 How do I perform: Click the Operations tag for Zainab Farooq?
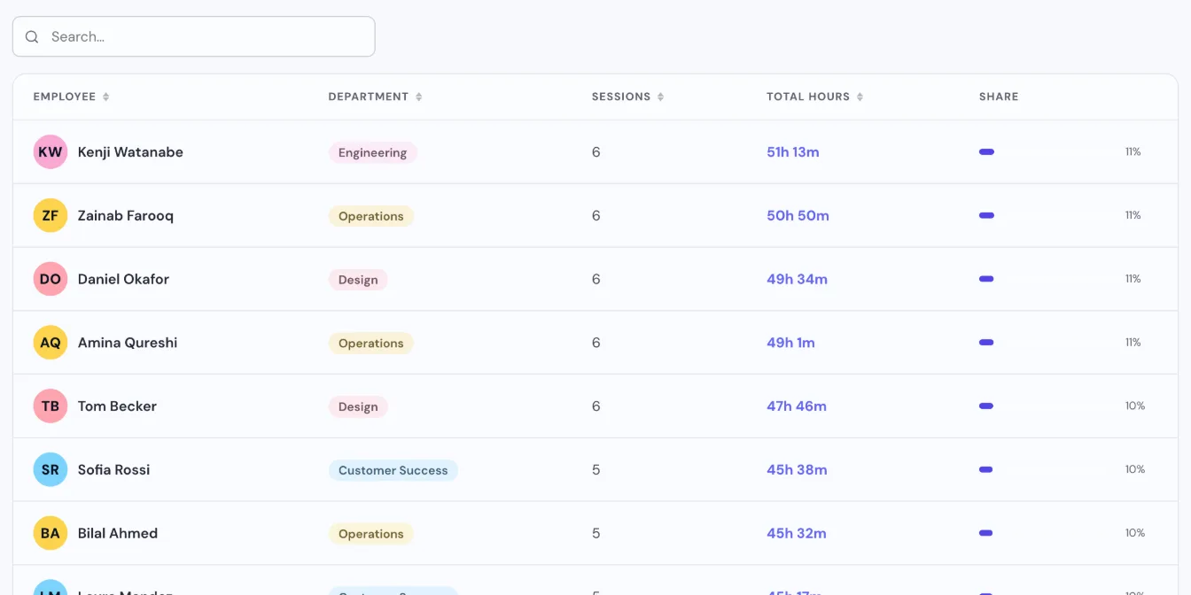pyautogui.click(x=371, y=216)
